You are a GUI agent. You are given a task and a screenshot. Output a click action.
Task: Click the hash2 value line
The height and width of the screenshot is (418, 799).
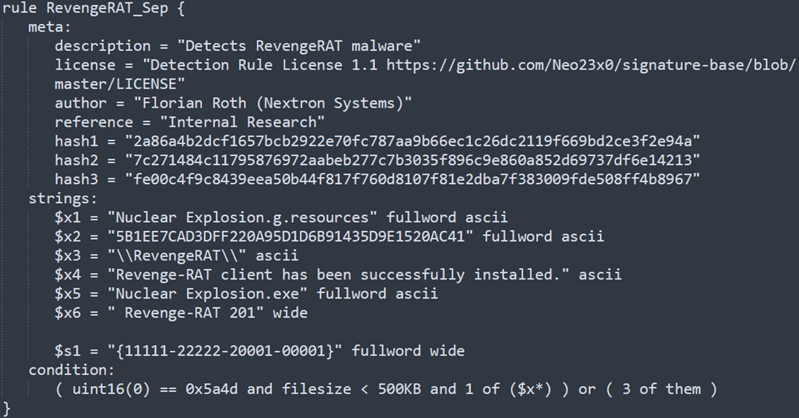(x=411, y=160)
